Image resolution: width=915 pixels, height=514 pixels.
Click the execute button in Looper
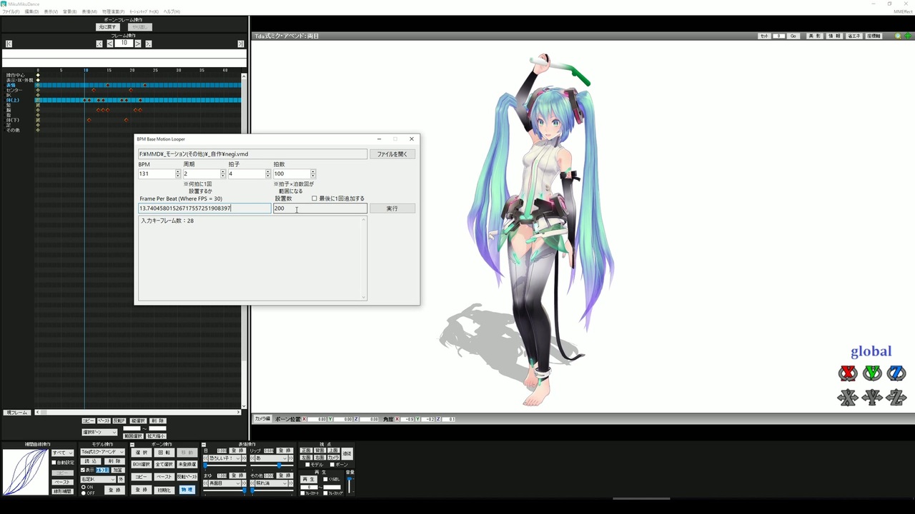[x=392, y=208]
